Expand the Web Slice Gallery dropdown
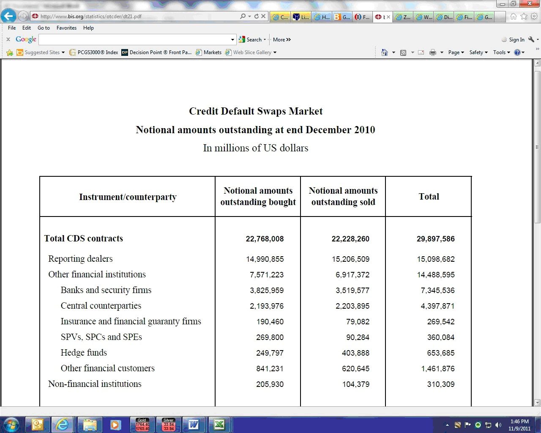Screen dimensions: 541x433 tap(275, 52)
